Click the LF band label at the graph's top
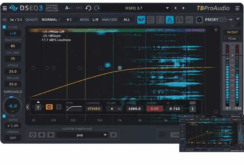Image resolution: width=244 pixels, height=165 pixels. (x=69, y=30)
